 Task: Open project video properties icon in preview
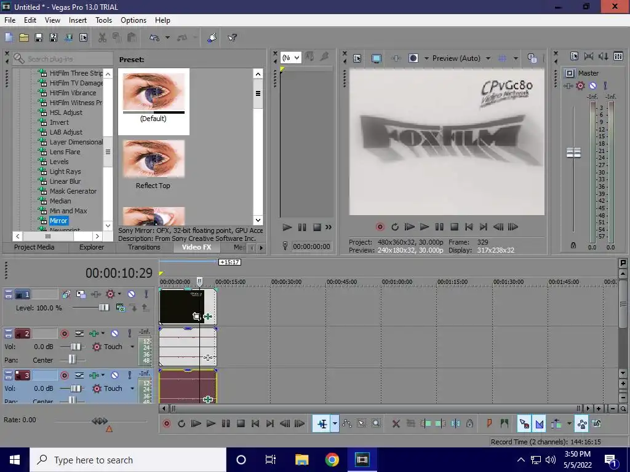[357, 58]
